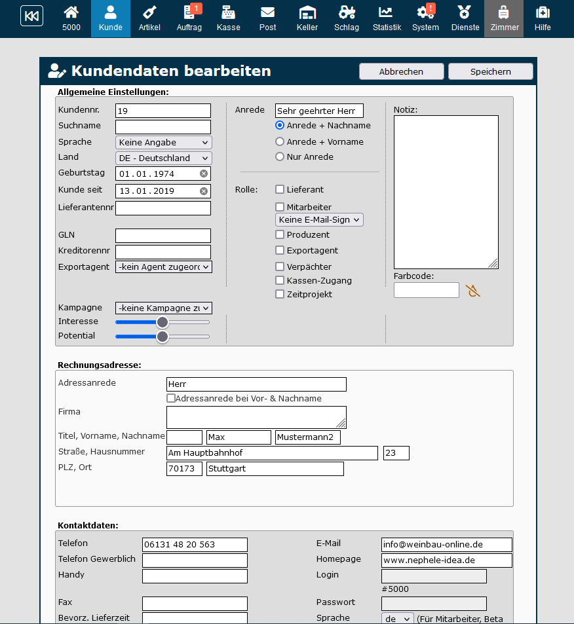
Task: Open the Kasse cash register icon
Action: click(x=229, y=12)
